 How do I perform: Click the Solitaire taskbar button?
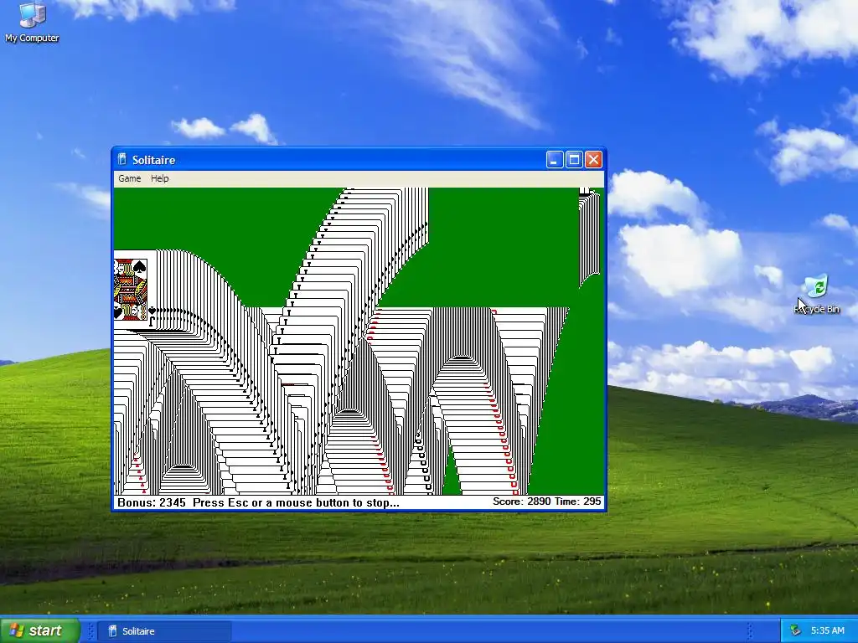click(x=164, y=631)
